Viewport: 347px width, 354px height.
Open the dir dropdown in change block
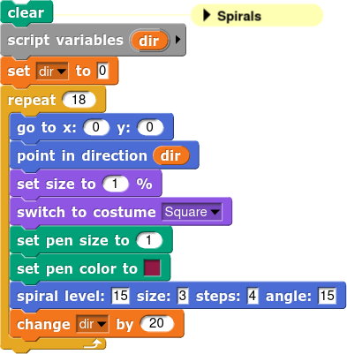[x=93, y=324]
